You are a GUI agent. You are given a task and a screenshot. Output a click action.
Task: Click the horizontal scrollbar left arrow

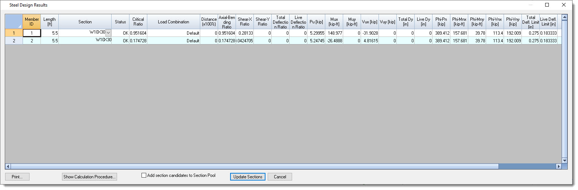click(8, 166)
